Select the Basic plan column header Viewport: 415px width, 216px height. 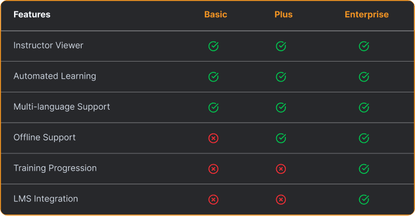pyautogui.click(x=216, y=15)
